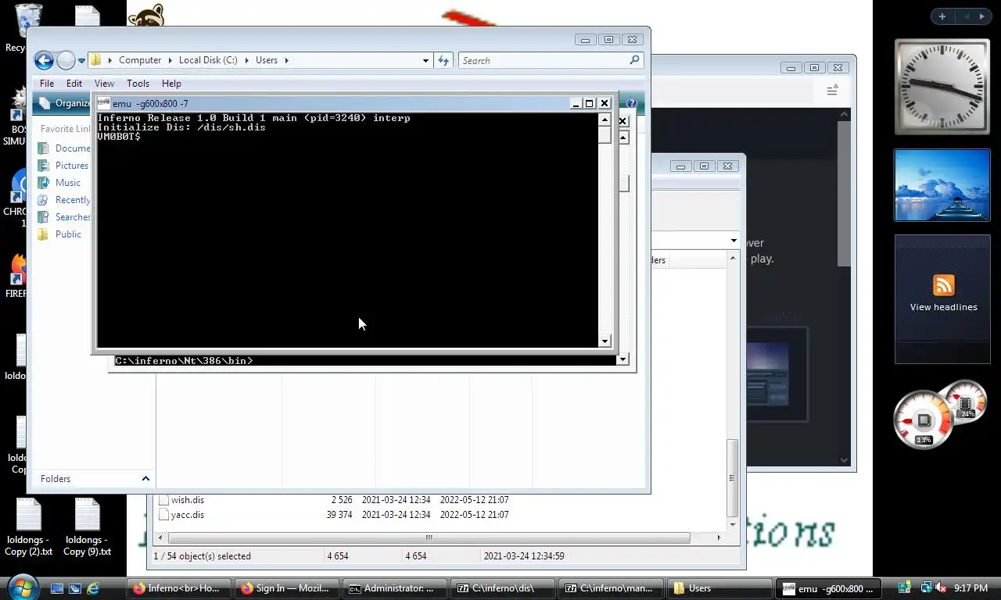Open Recently Changed in Favorite Links
The height and width of the screenshot is (600, 1001).
63,200
